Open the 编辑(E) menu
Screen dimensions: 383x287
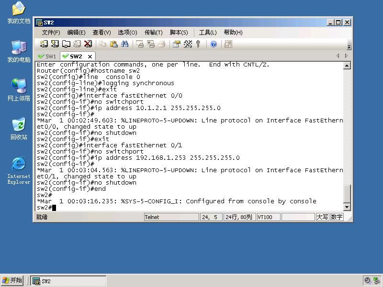pyautogui.click(x=76, y=33)
